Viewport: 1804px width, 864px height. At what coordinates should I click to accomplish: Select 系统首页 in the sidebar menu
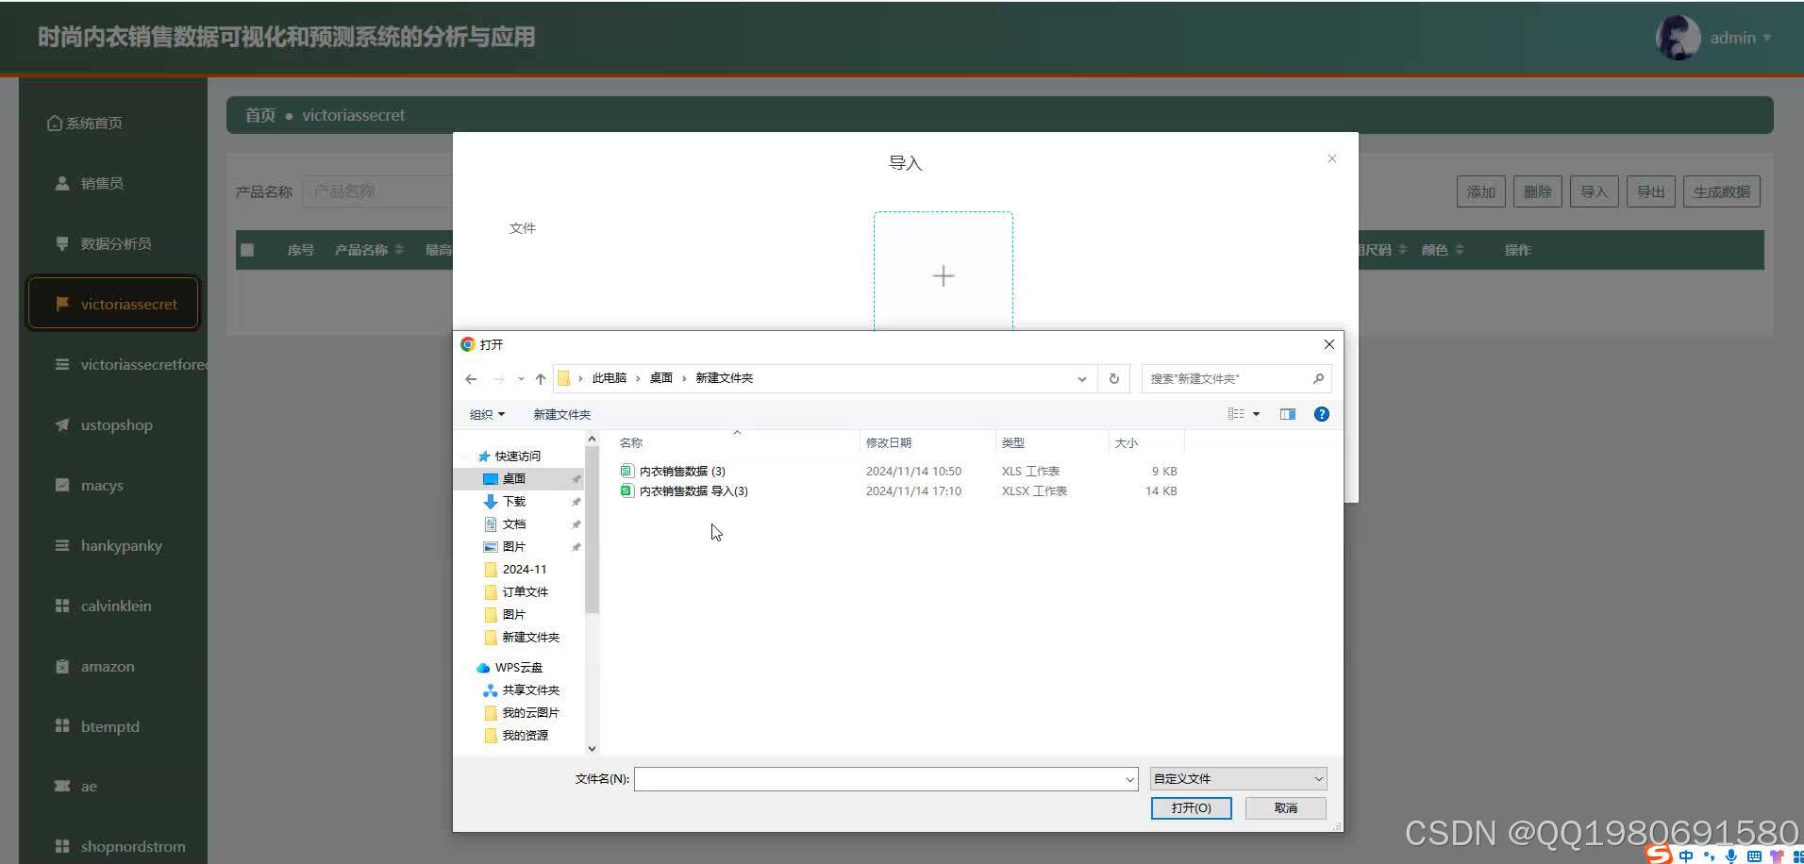pyautogui.click(x=92, y=122)
